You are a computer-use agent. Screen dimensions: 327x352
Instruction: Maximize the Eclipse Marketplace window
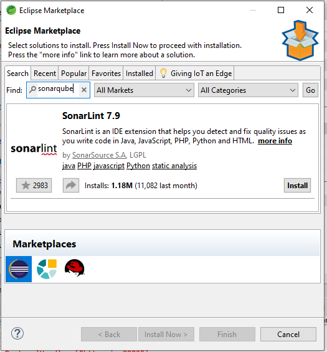[281, 10]
